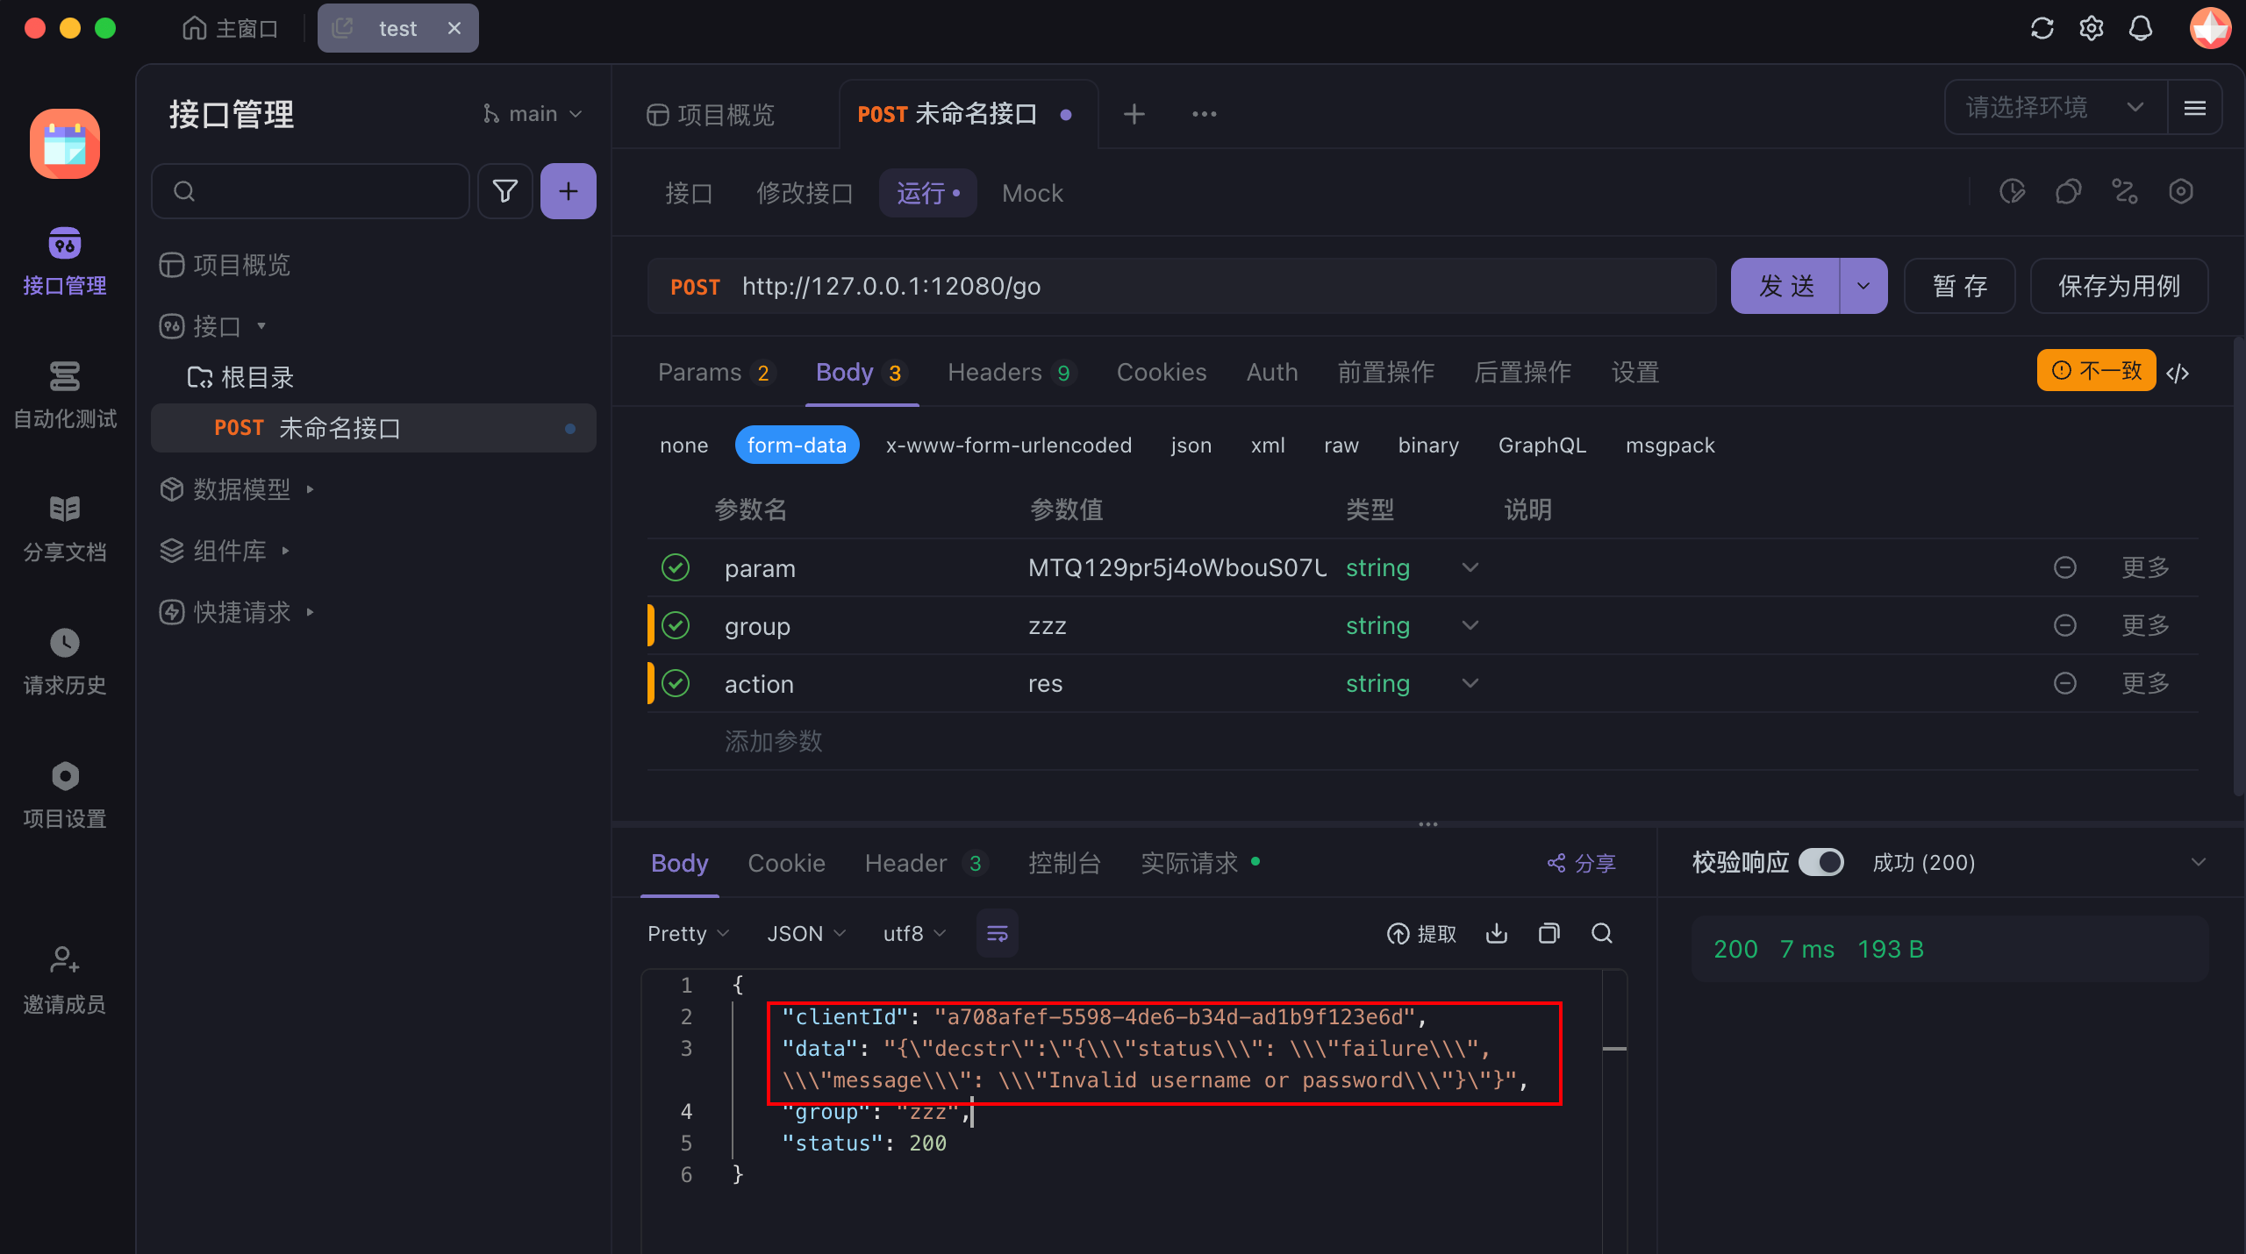Switch to the Headers request tab
Image resolution: width=2246 pixels, height=1254 pixels.
point(1011,372)
